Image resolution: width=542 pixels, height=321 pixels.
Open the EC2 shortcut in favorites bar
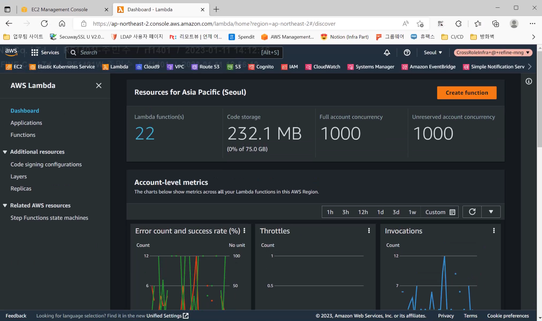coord(14,67)
